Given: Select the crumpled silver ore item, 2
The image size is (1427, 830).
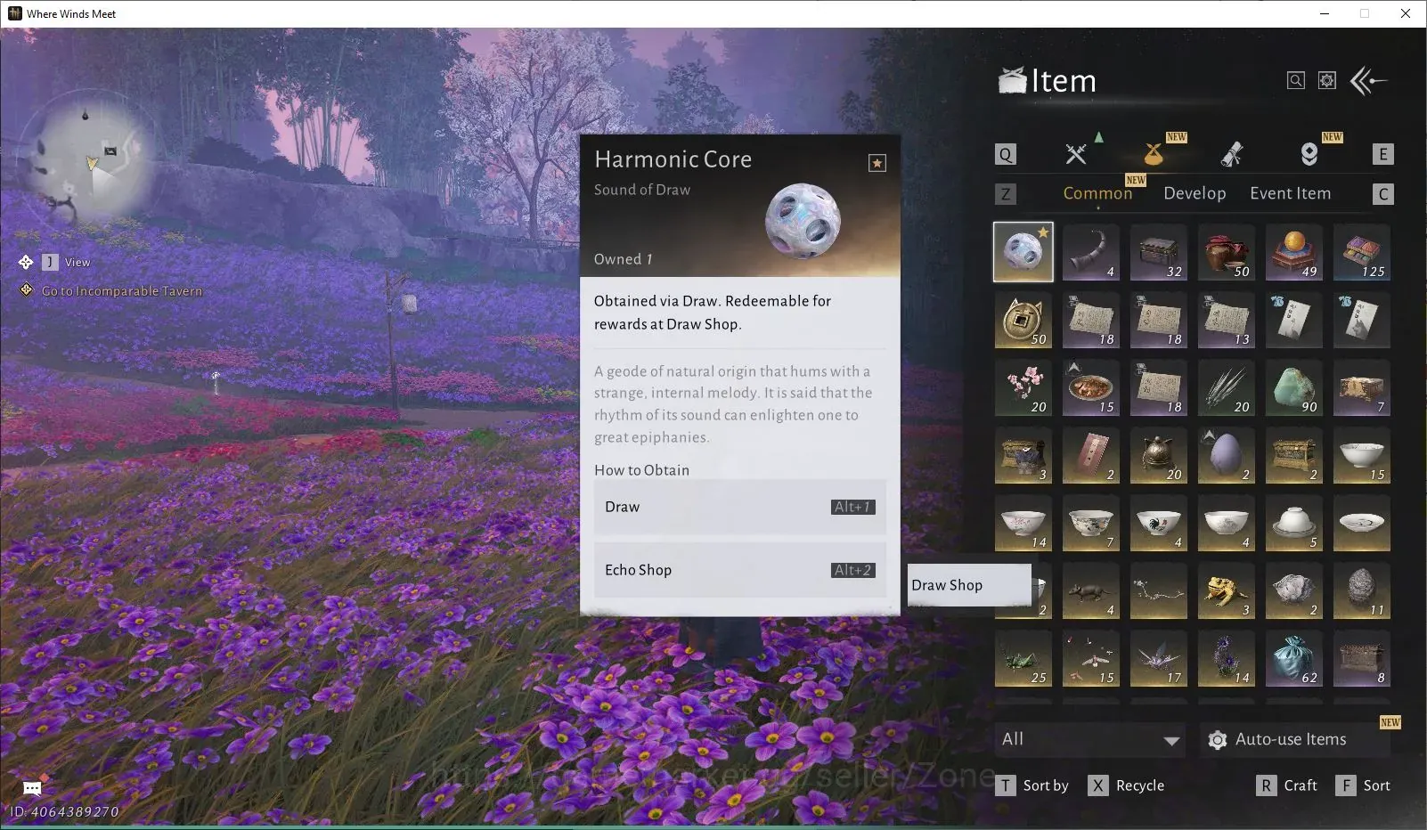Looking at the screenshot, I should [1294, 590].
